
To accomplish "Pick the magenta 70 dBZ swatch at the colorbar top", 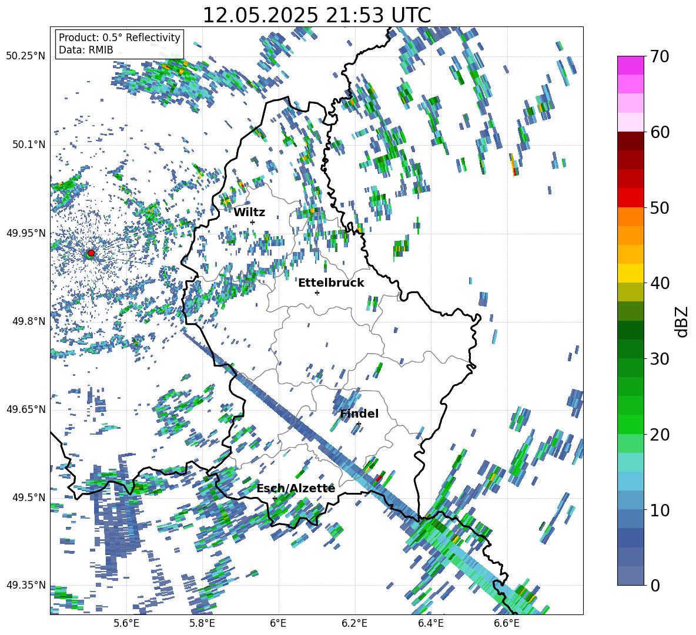I will coord(630,65).
